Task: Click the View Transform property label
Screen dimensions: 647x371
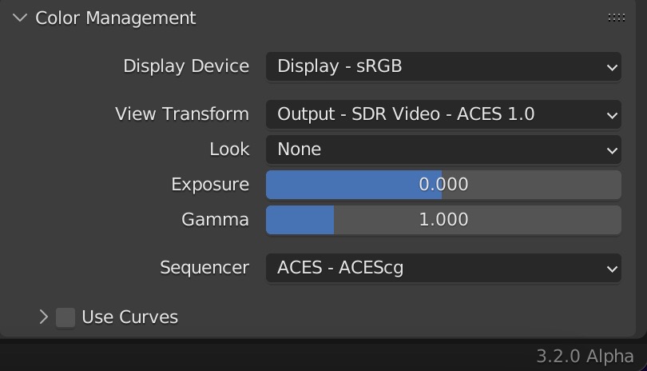Action: [x=182, y=114]
